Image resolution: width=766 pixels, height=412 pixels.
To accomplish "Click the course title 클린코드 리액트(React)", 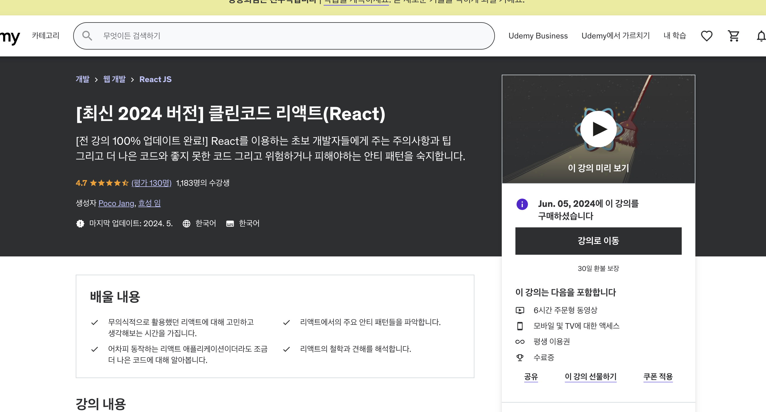I will [x=231, y=114].
